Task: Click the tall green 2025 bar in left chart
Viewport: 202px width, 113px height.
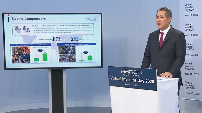Action: 45,57
